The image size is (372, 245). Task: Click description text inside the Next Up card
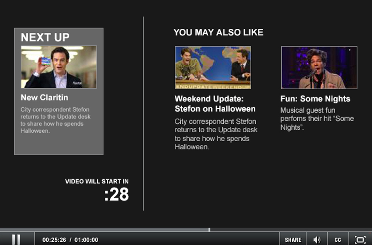coord(55,120)
